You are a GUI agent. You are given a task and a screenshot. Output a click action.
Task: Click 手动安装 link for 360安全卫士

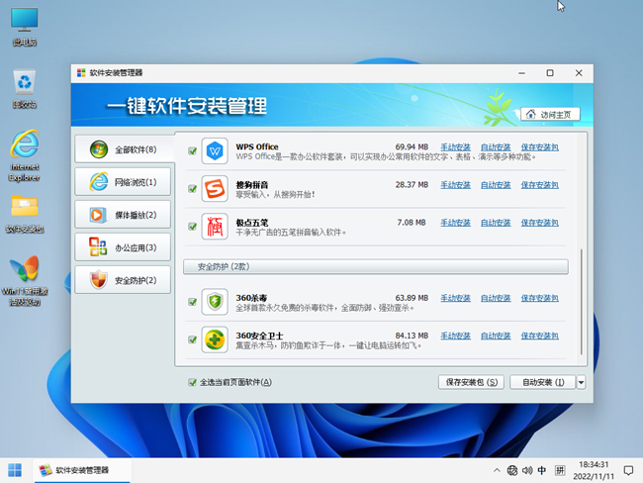pyautogui.click(x=455, y=336)
